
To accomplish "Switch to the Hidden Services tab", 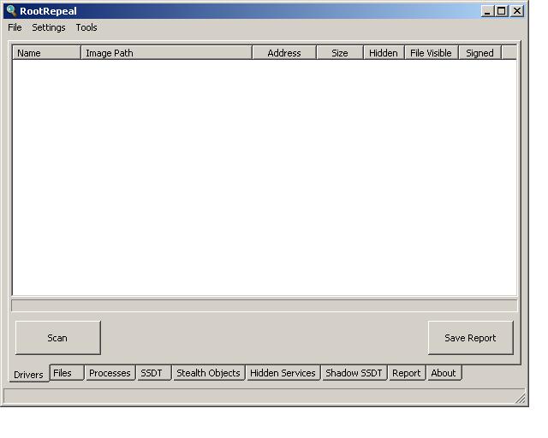I will 283,373.
